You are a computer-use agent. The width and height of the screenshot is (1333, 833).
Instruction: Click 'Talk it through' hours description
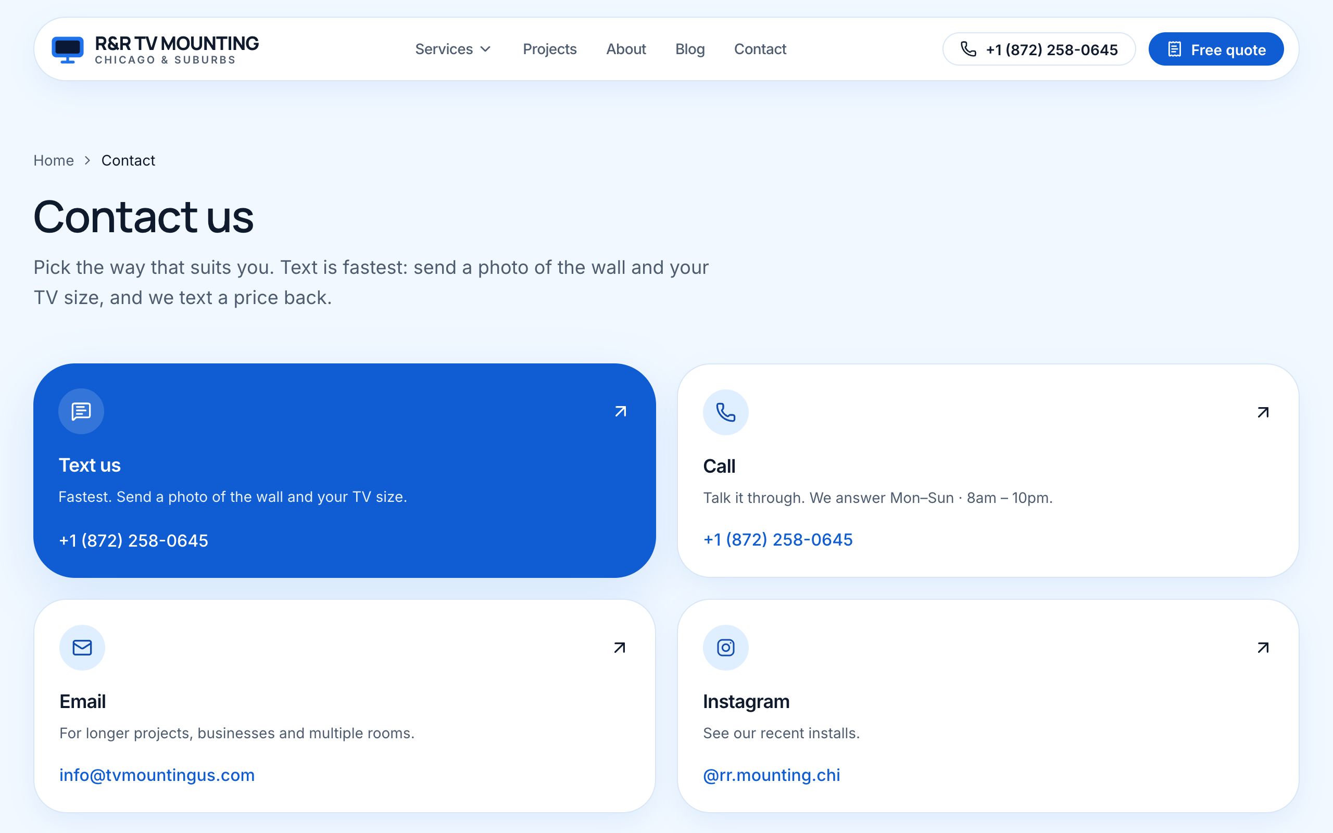[x=877, y=498]
